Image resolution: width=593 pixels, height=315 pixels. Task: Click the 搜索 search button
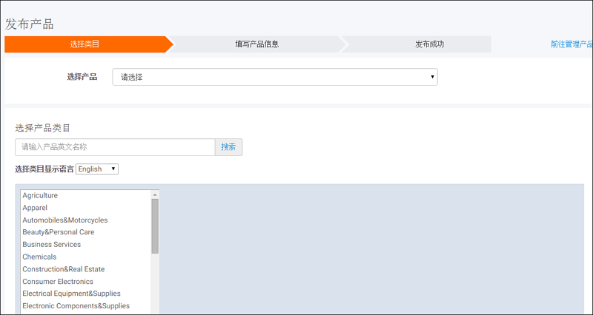[x=228, y=147]
